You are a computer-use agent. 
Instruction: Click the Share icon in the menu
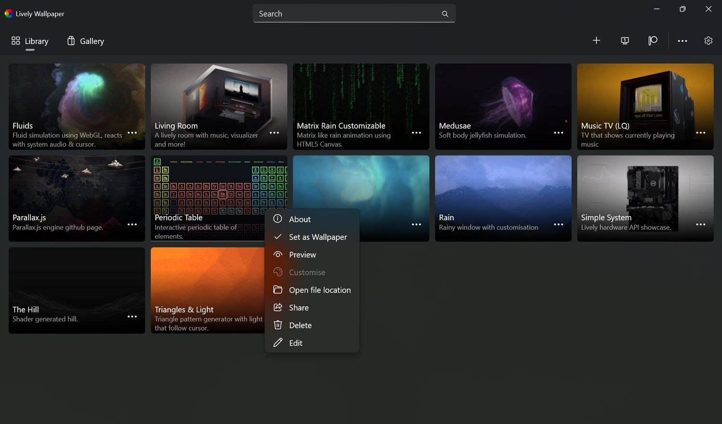pos(278,308)
